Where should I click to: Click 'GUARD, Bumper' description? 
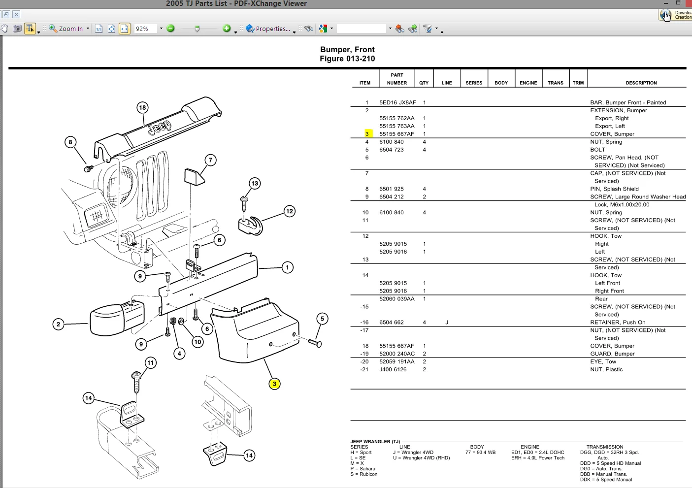(x=612, y=354)
